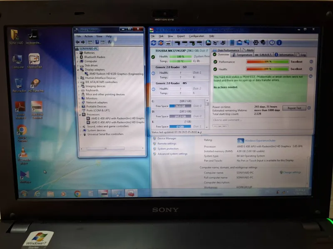Click Windows Experience Index link
The width and height of the screenshot is (333, 249).
(x=260, y=141)
